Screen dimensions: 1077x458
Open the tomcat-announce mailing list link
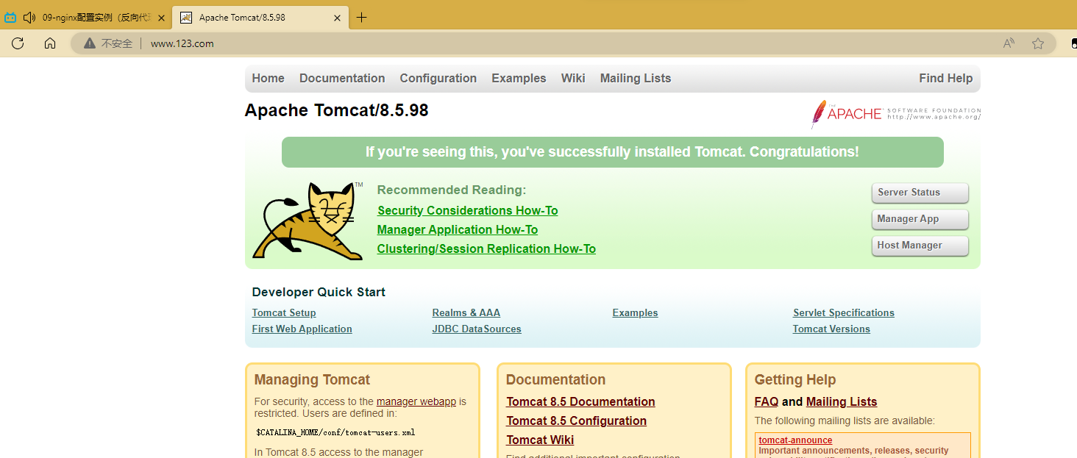point(795,440)
